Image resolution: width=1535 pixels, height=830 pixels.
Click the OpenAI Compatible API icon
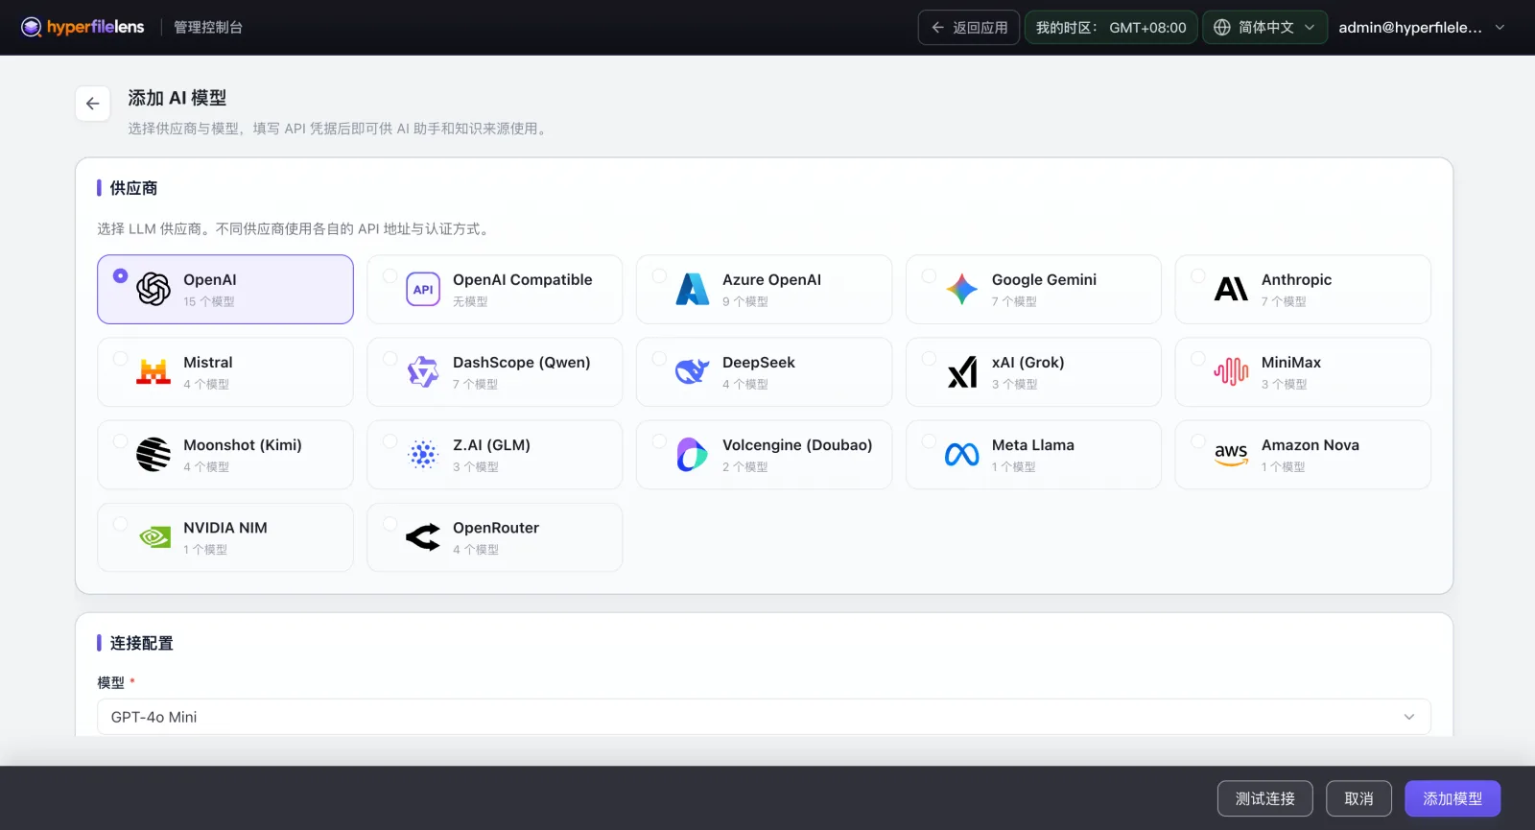coord(423,289)
